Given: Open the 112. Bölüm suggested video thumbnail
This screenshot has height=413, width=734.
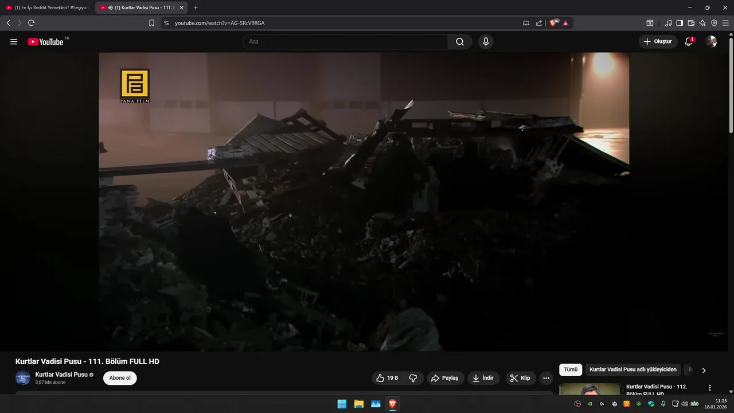Looking at the screenshot, I should pos(589,389).
